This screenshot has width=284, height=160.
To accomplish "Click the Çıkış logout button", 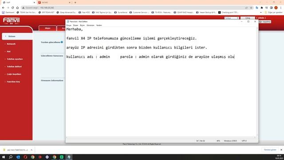I will point(248,18).
